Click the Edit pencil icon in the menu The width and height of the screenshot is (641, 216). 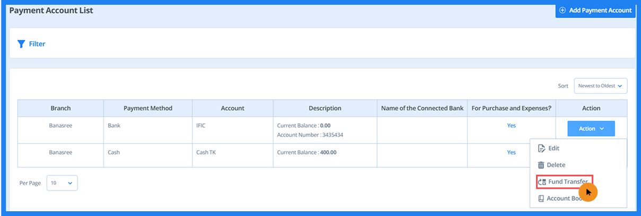click(541, 148)
